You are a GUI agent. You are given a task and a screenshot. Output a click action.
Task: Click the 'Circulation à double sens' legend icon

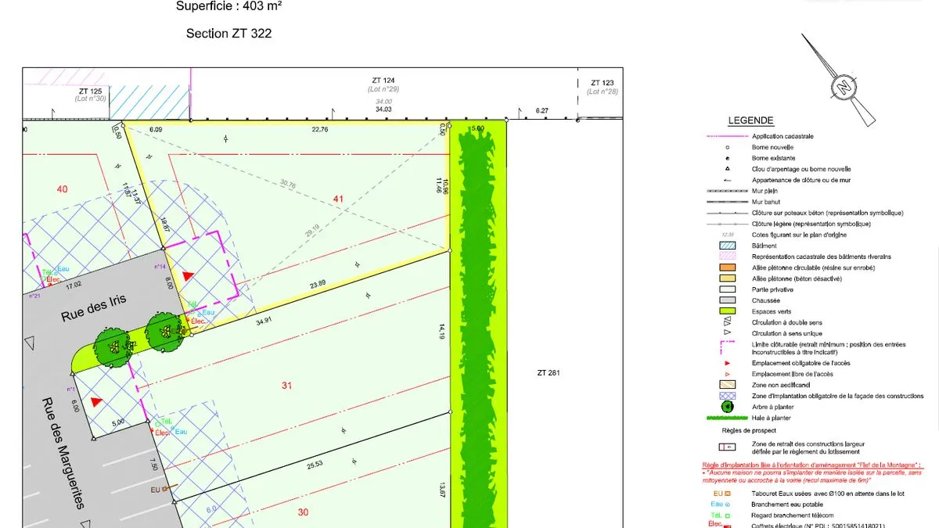pos(726,321)
